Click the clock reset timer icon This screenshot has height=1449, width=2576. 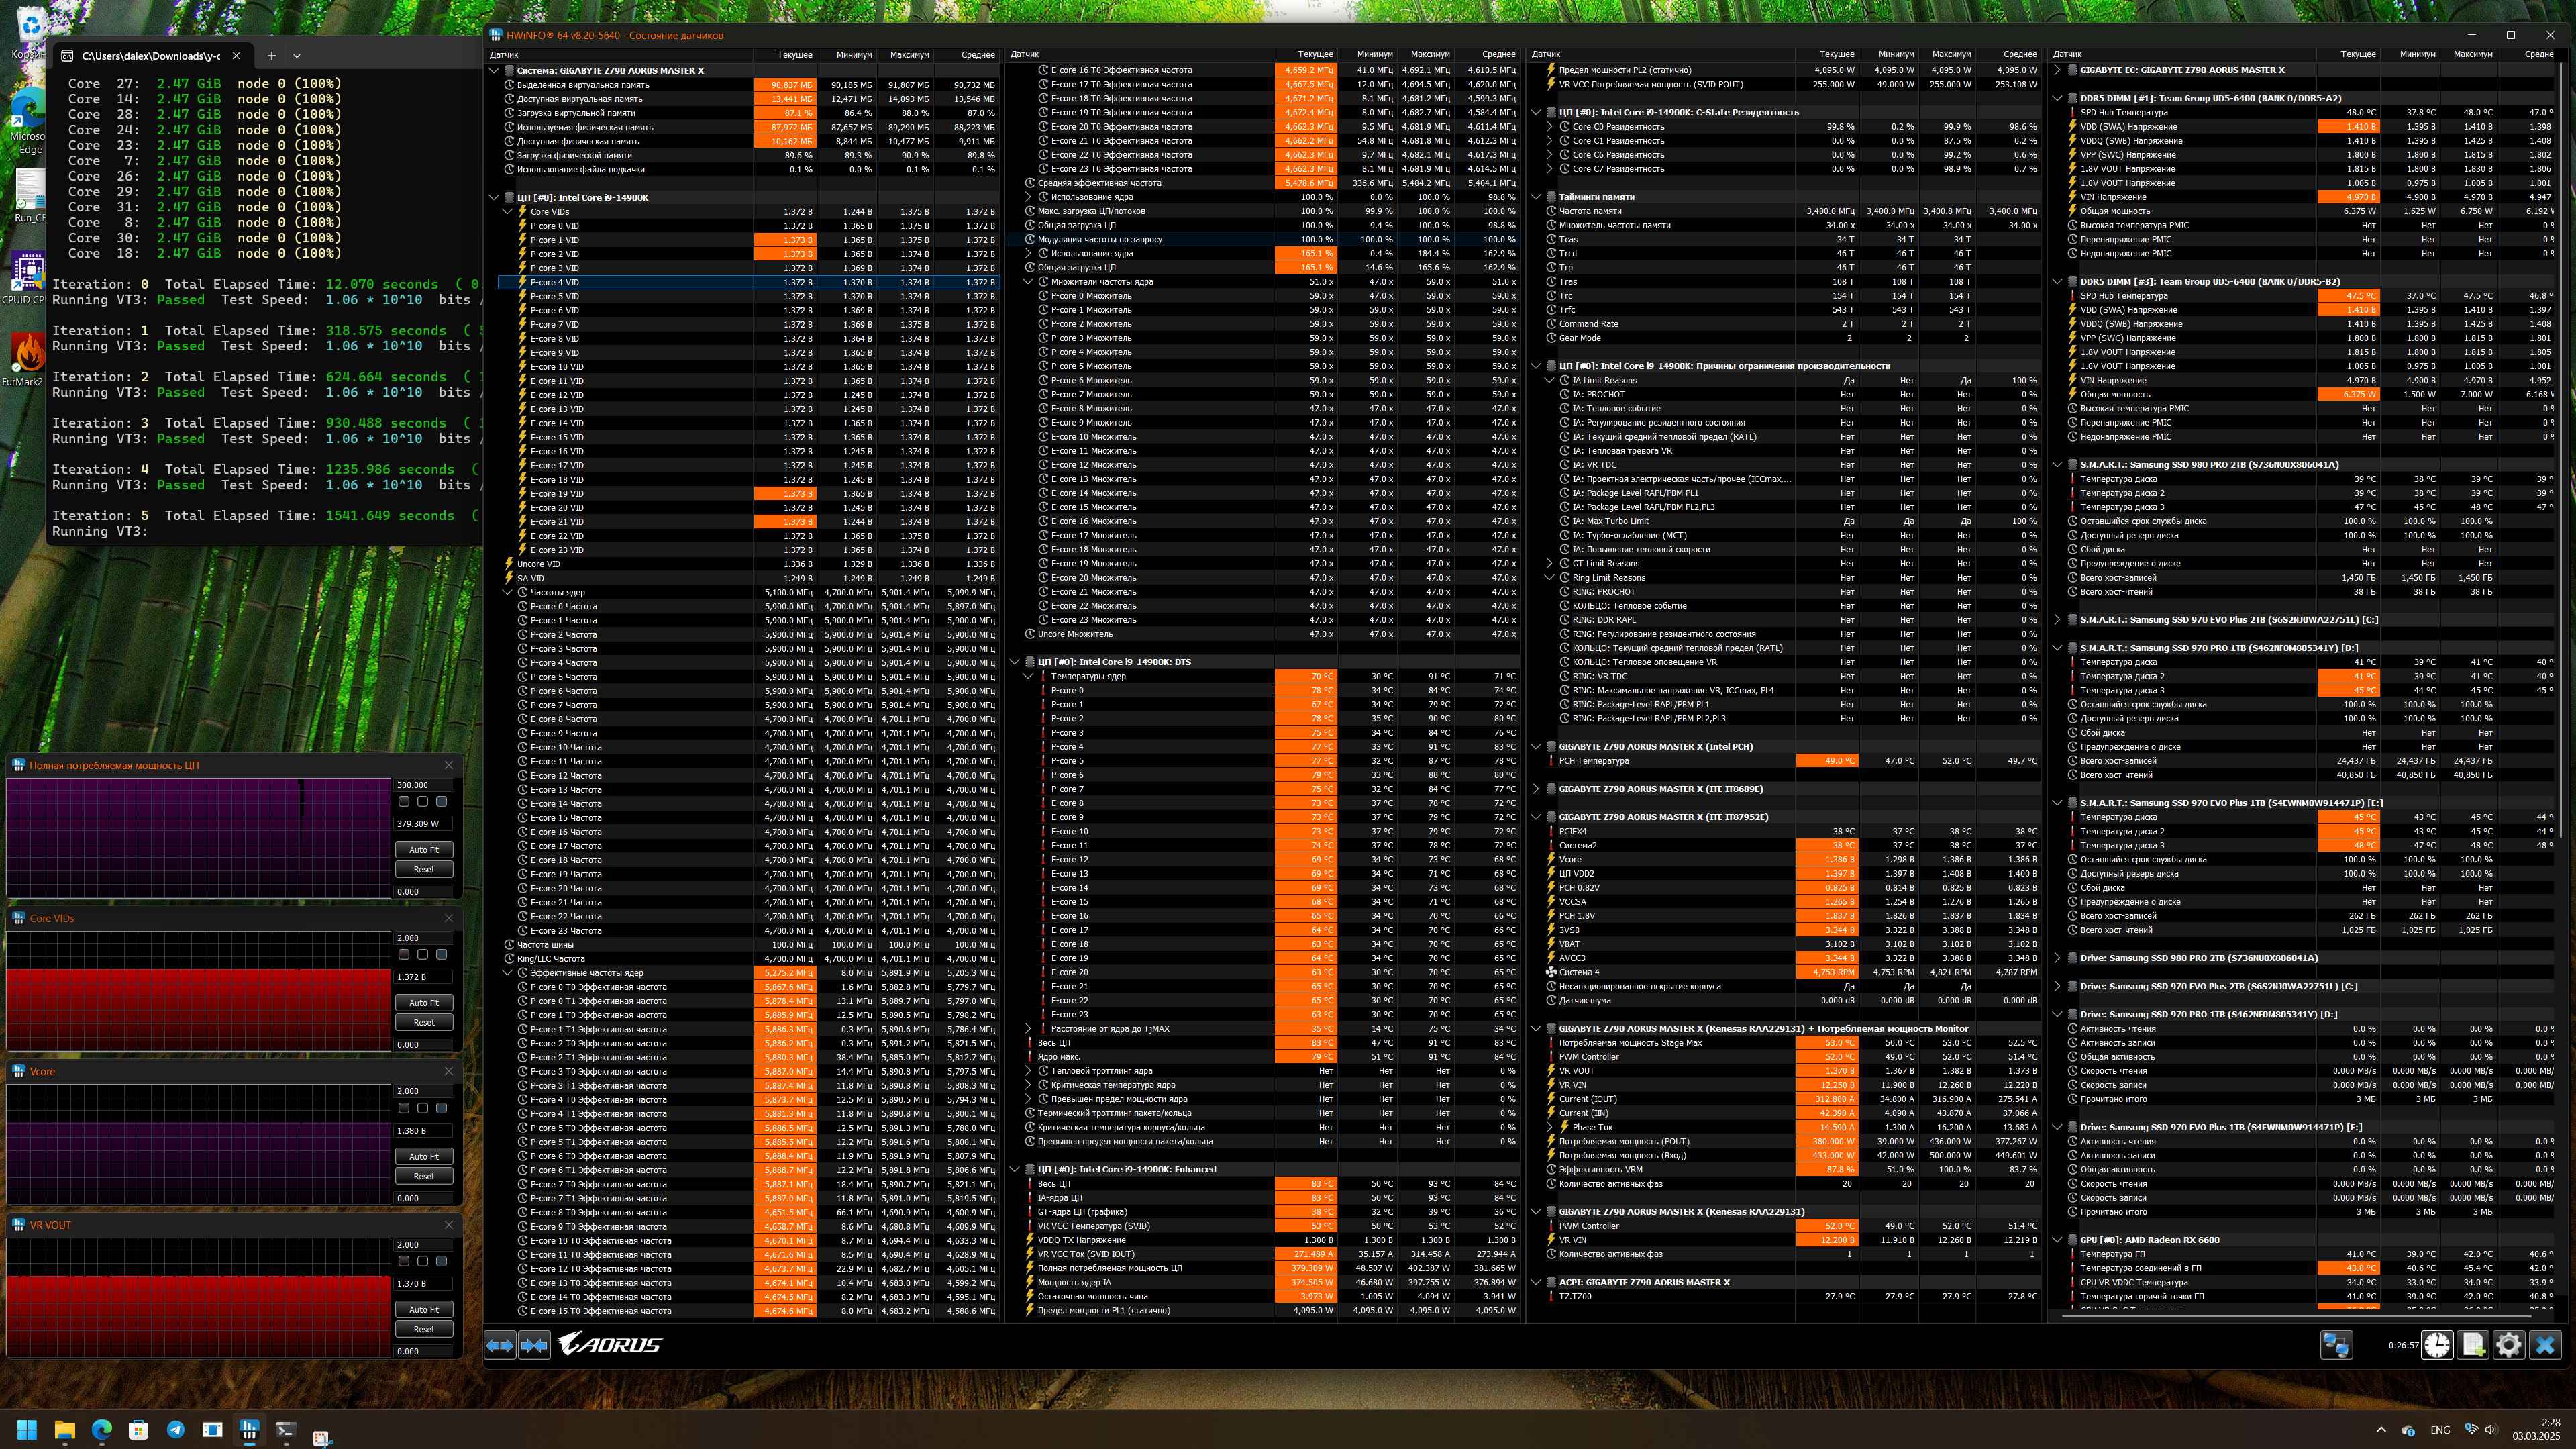[2436, 1345]
